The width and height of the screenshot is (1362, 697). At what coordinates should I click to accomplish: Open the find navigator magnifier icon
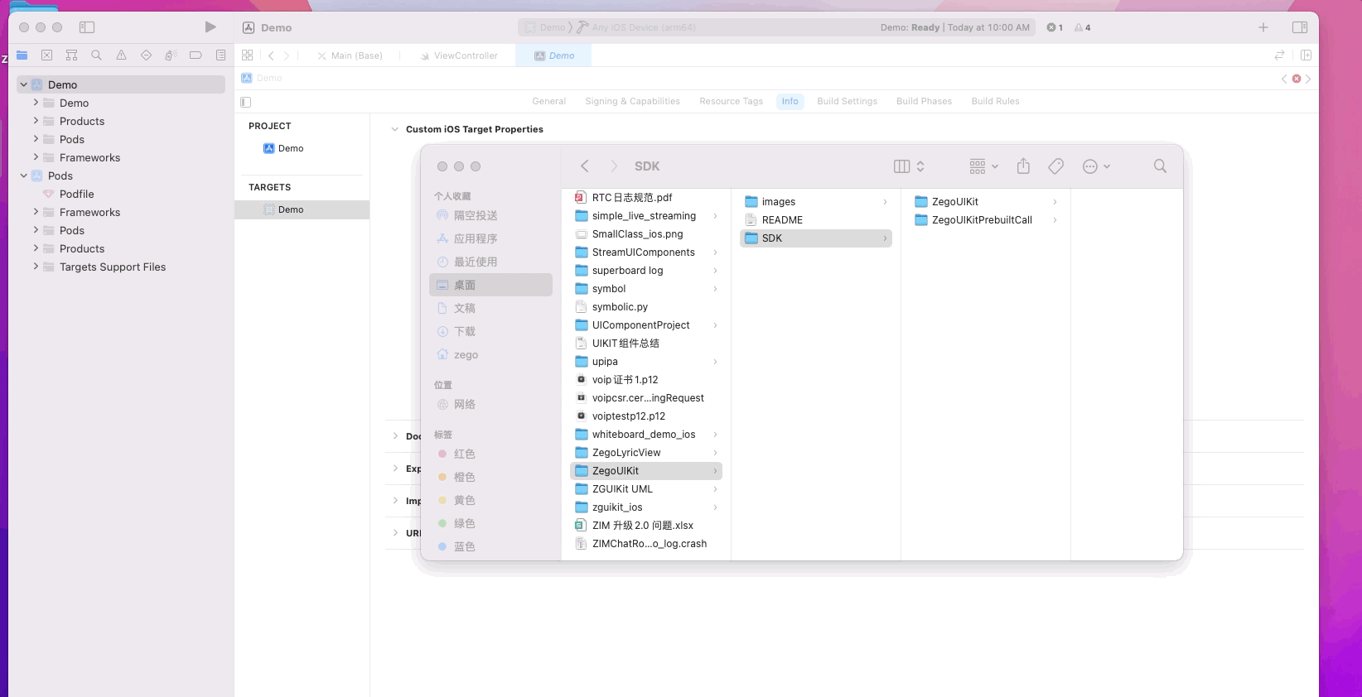[x=97, y=55]
